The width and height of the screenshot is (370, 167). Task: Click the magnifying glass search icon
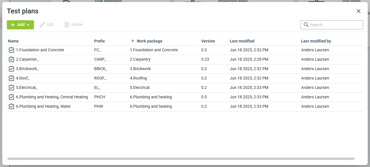(x=306, y=25)
